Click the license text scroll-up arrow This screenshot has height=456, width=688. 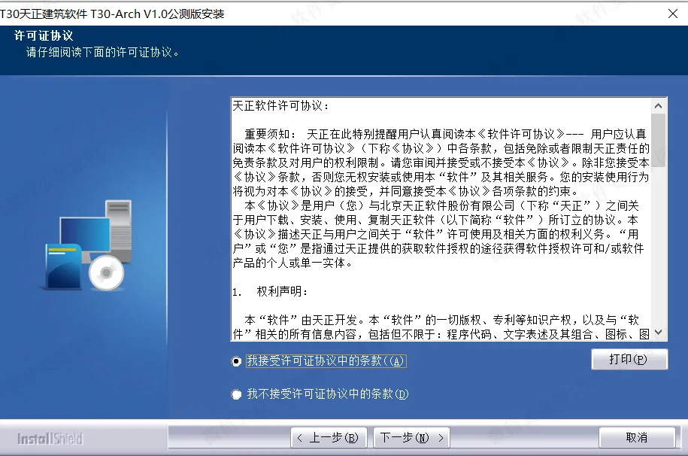pyautogui.click(x=658, y=106)
